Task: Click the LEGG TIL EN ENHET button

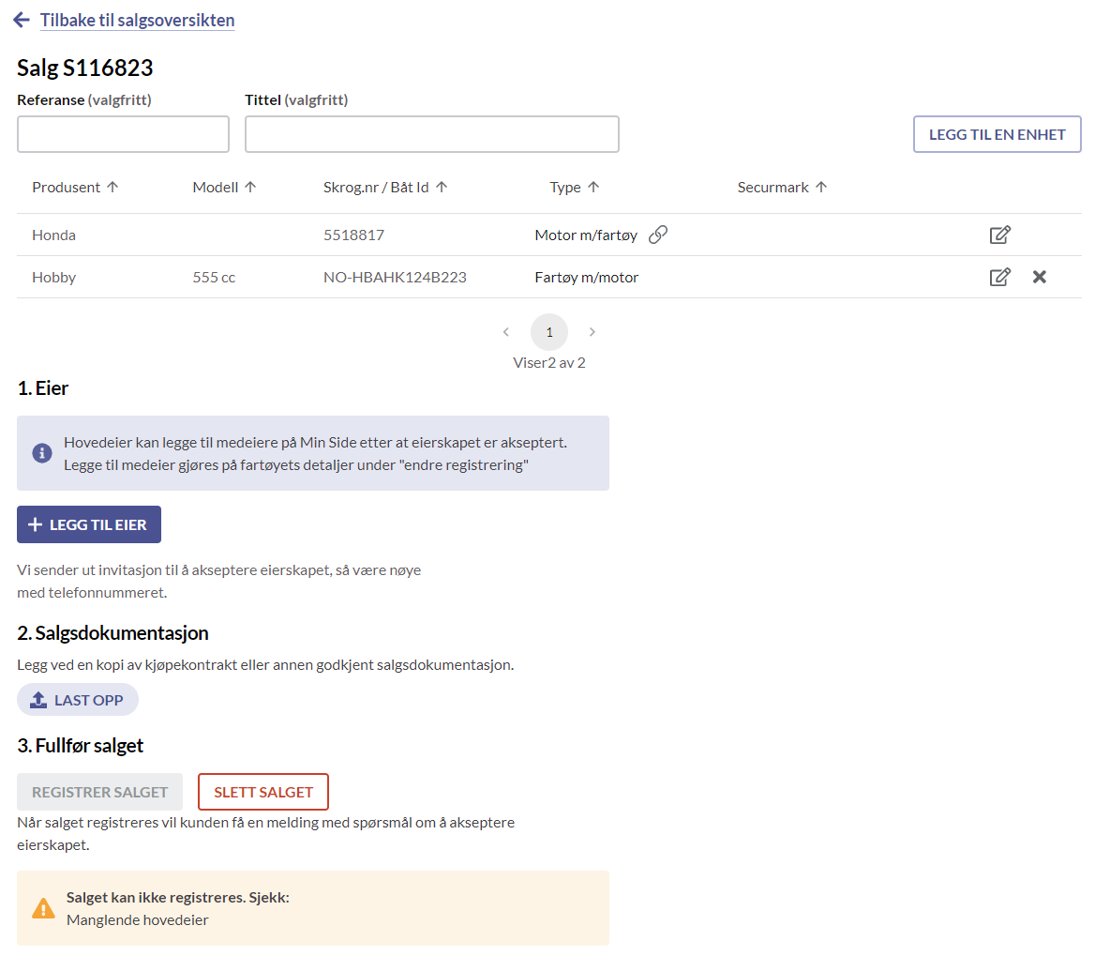Action: [x=997, y=133]
